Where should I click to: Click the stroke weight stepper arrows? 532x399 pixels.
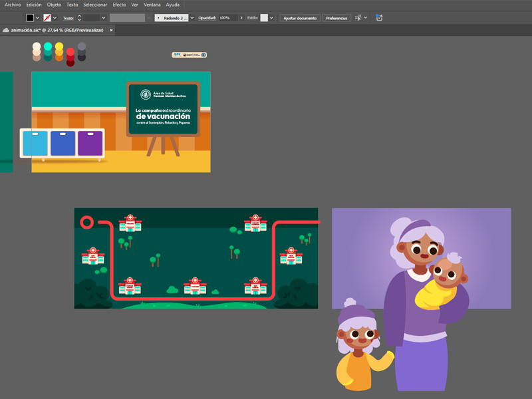click(x=79, y=18)
